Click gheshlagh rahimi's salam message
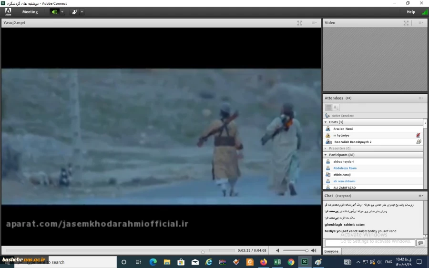429x268 pixels. 345,225
